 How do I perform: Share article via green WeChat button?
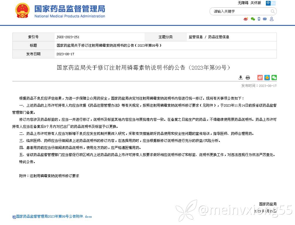[x=274, y=78]
